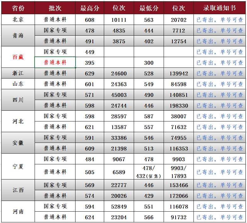Open 浙江 row's 已寄出,单号可查 link
The image size is (247, 223).
coord(220,73)
